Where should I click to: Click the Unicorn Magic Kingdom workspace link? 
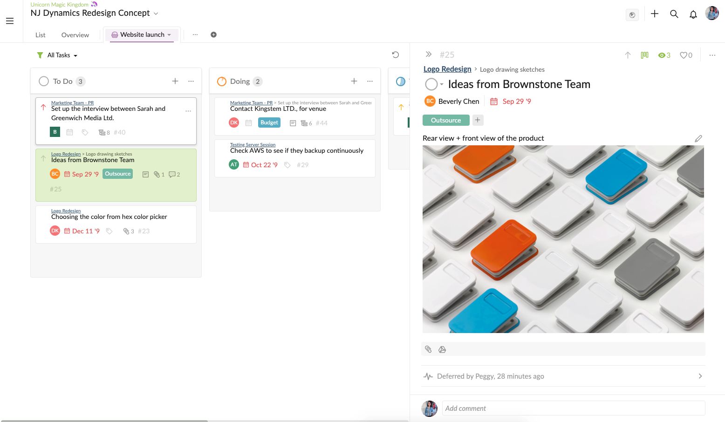pos(60,5)
